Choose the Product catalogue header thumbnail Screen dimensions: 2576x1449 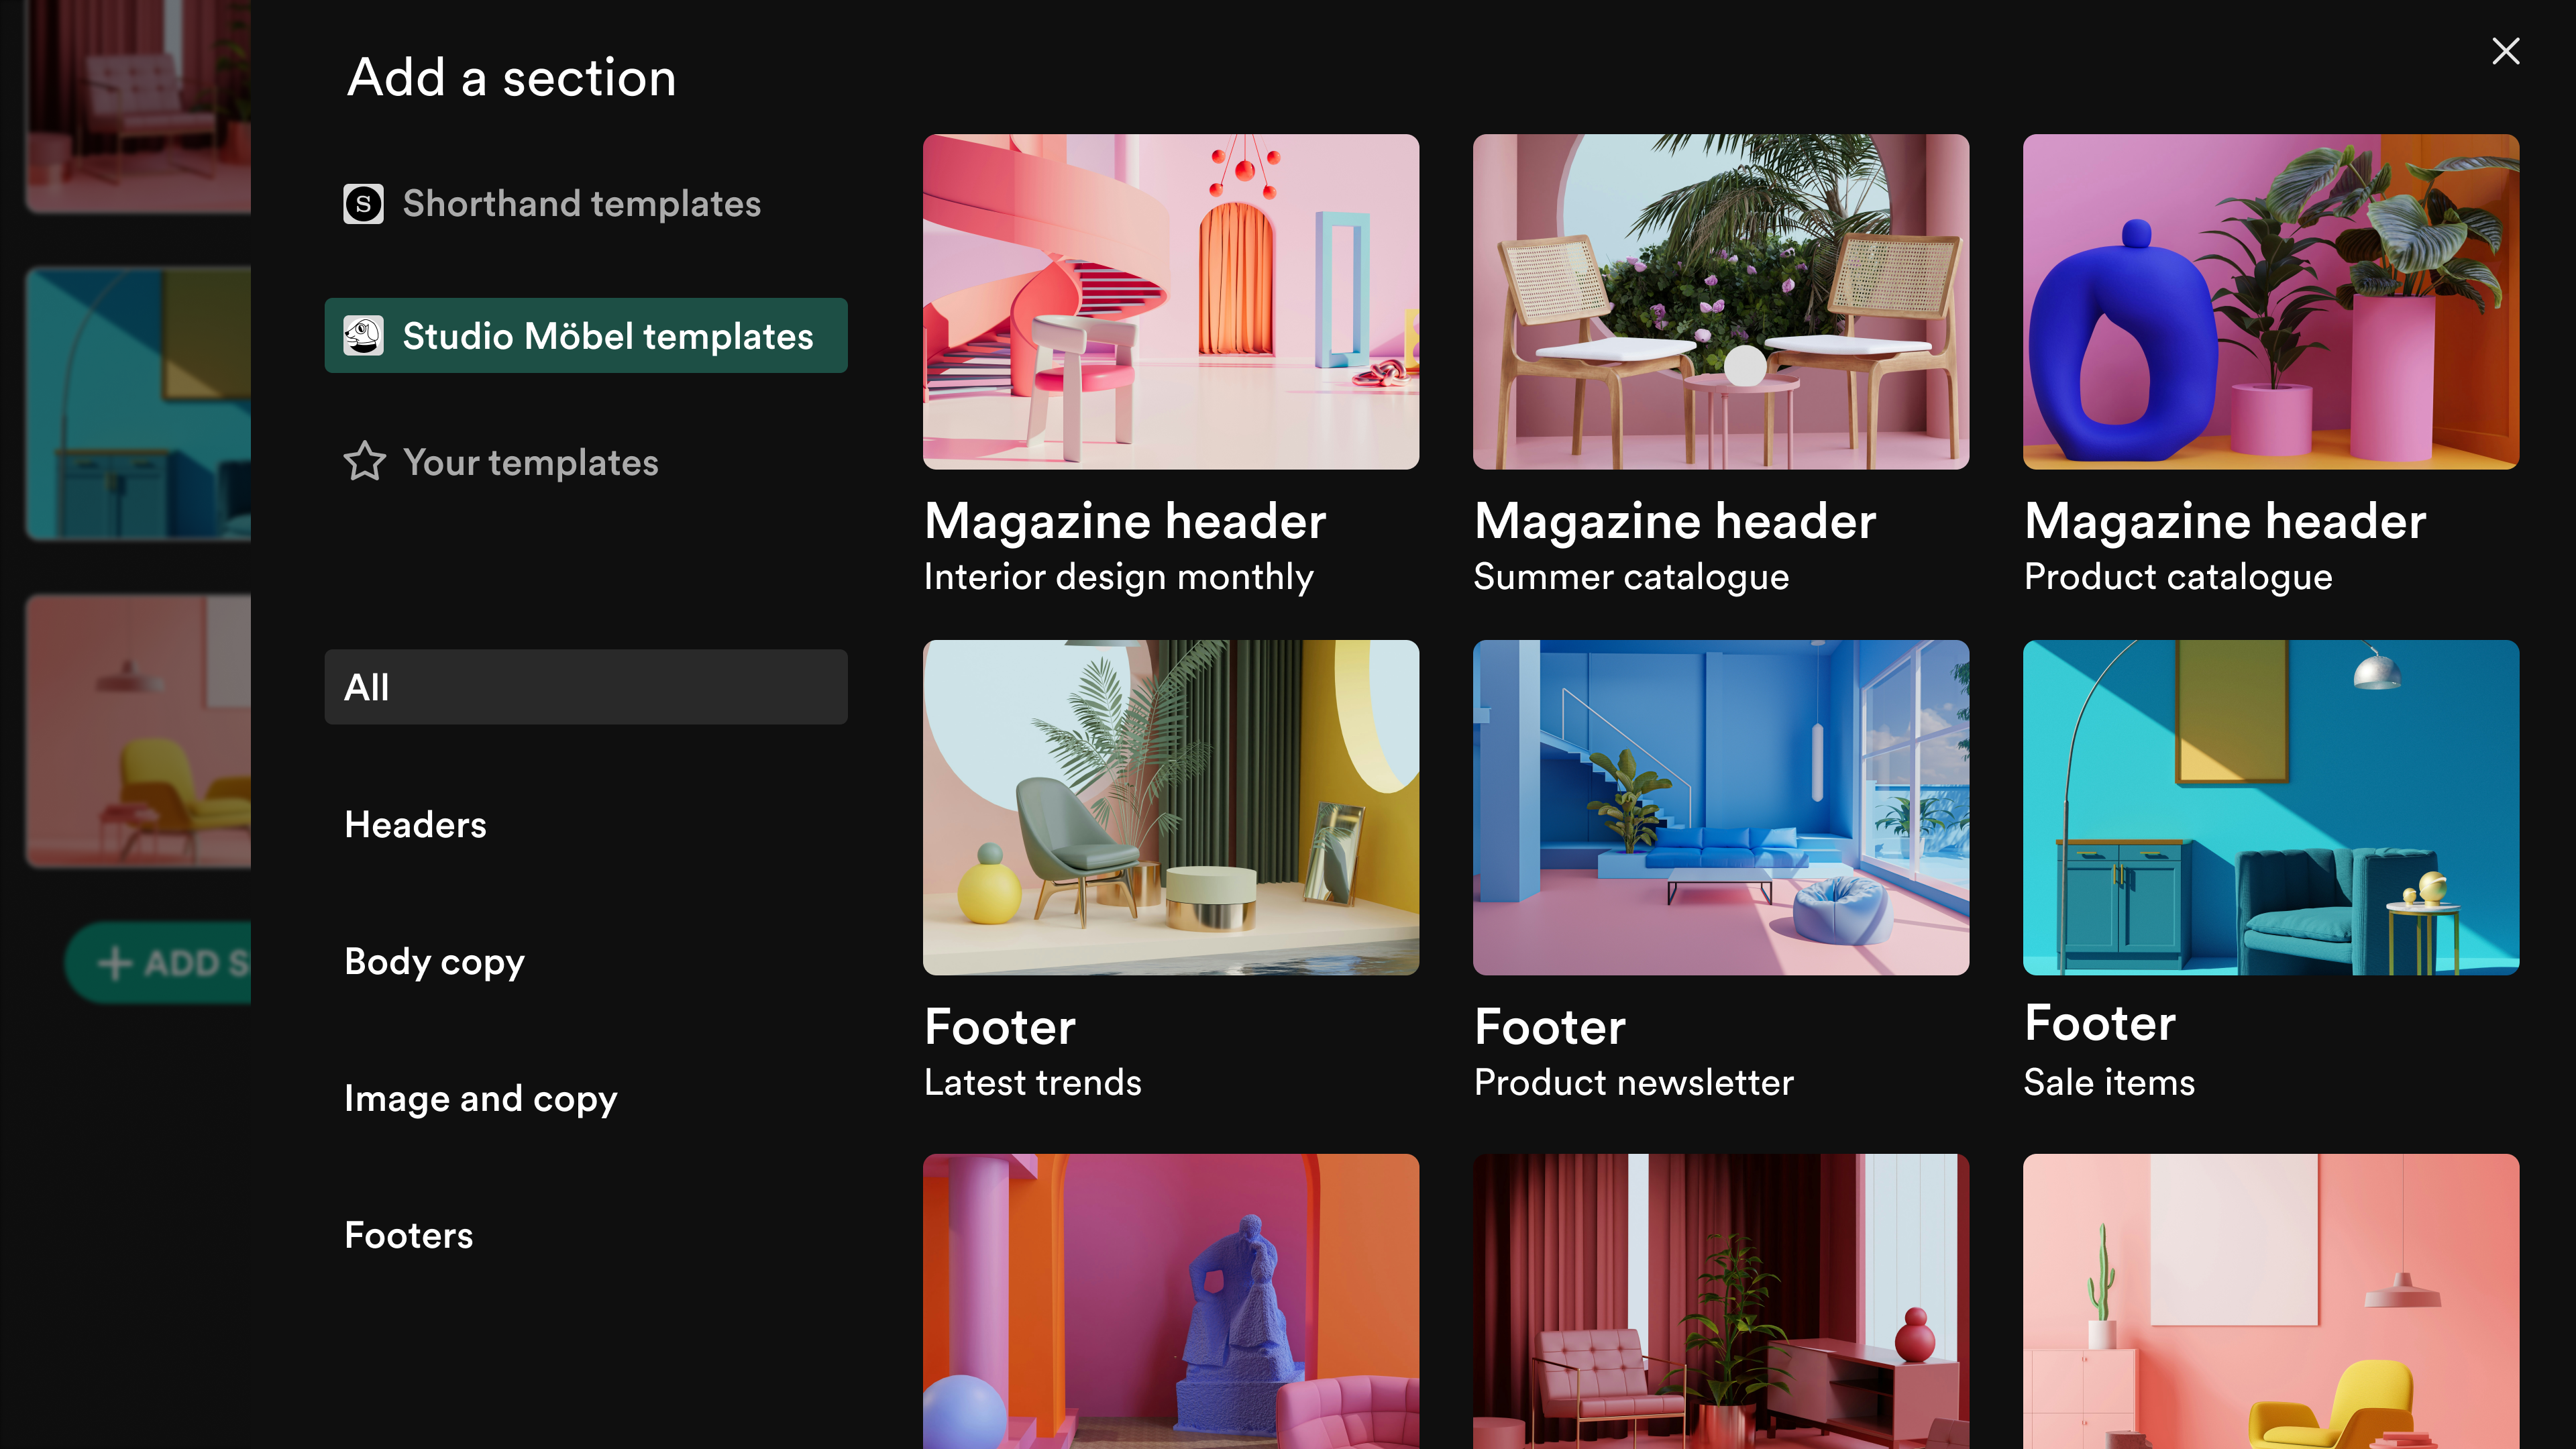click(2270, 302)
